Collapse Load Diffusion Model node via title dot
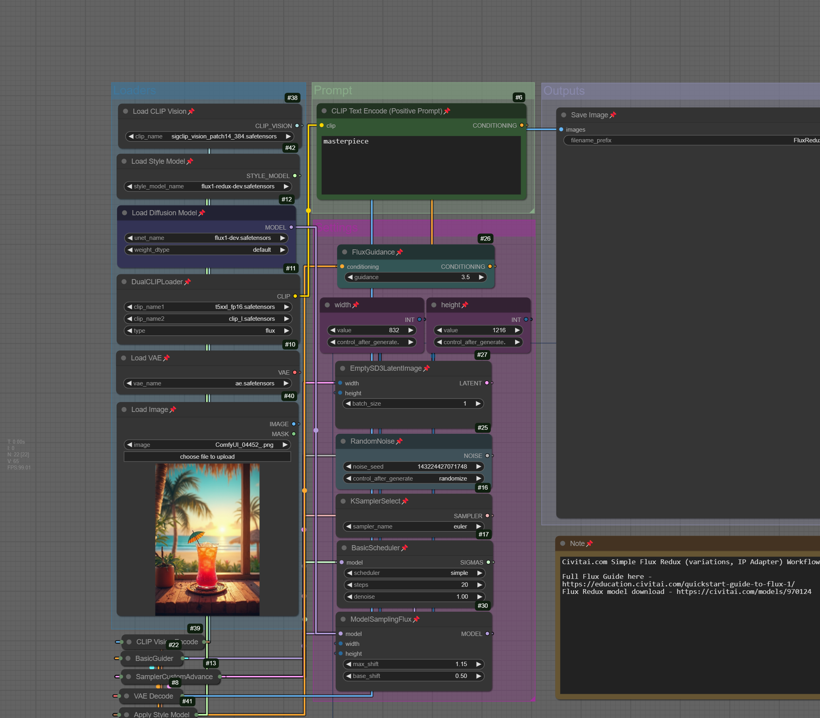The width and height of the screenshot is (820, 718). (125, 213)
